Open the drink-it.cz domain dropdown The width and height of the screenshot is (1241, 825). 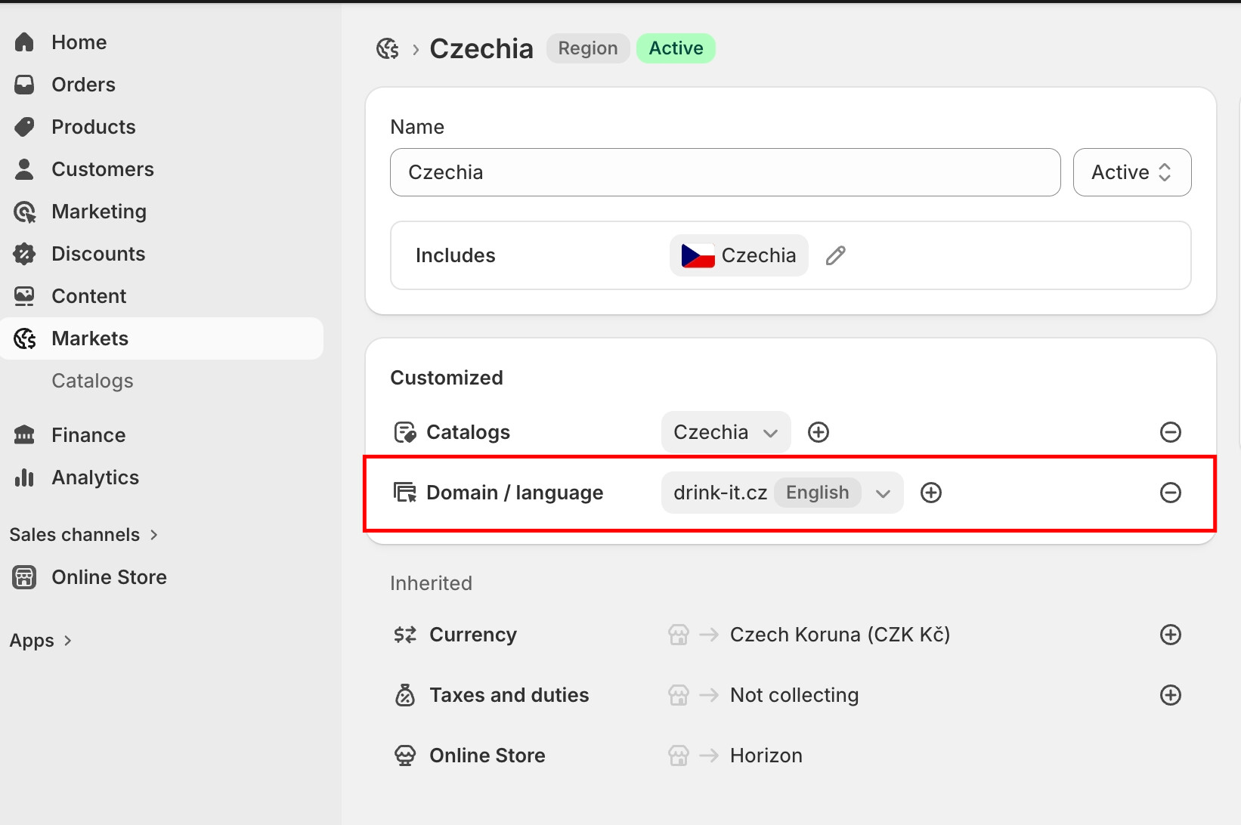click(781, 493)
